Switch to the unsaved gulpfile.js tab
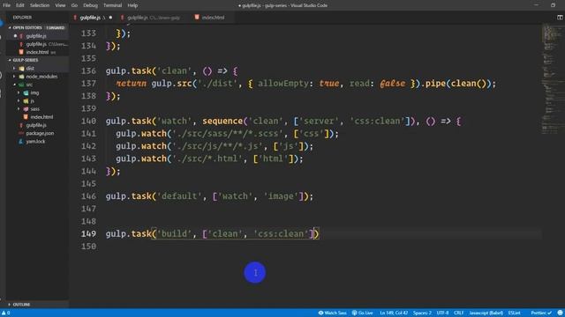 [92, 18]
